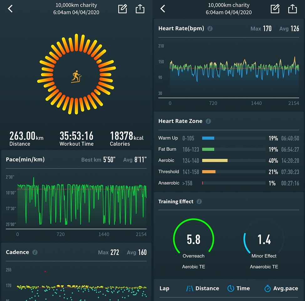Tap the share icon on the left screen
The width and height of the screenshot is (305, 301).
(x=140, y=9)
